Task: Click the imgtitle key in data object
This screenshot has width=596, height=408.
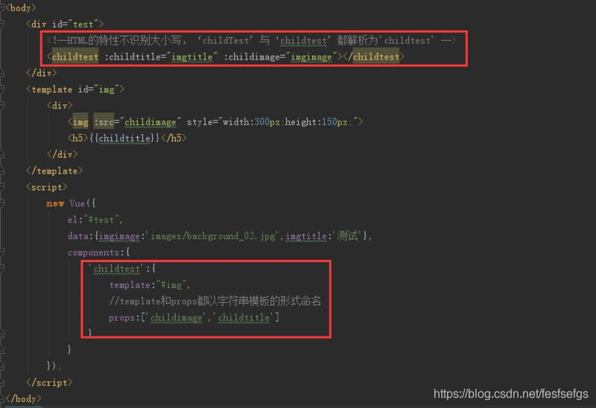Action: click(x=306, y=236)
